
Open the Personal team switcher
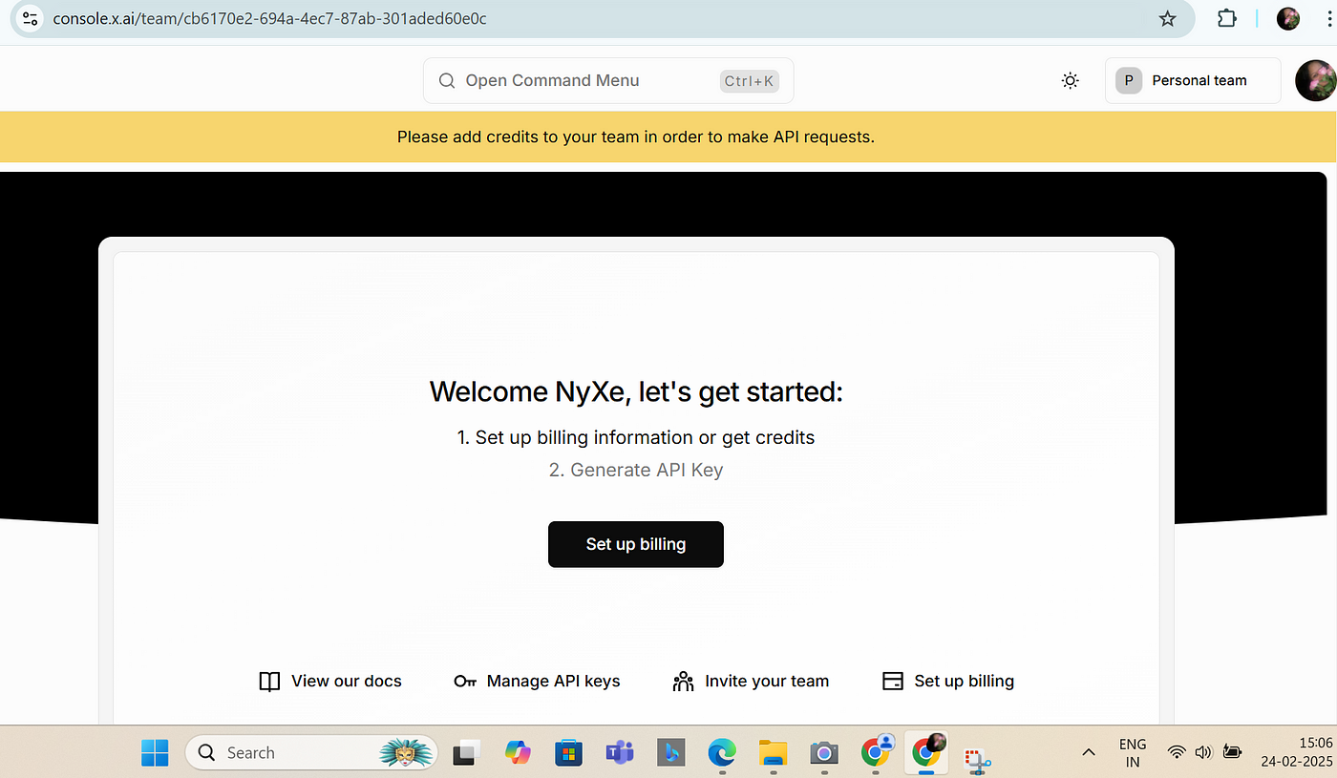click(x=1192, y=81)
